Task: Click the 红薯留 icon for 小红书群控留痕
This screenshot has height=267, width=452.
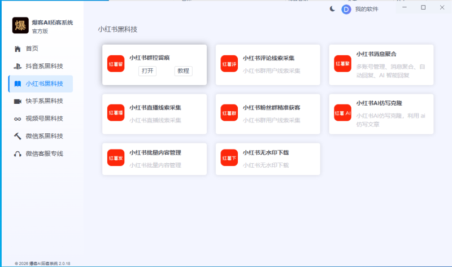Action: pos(116,64)
